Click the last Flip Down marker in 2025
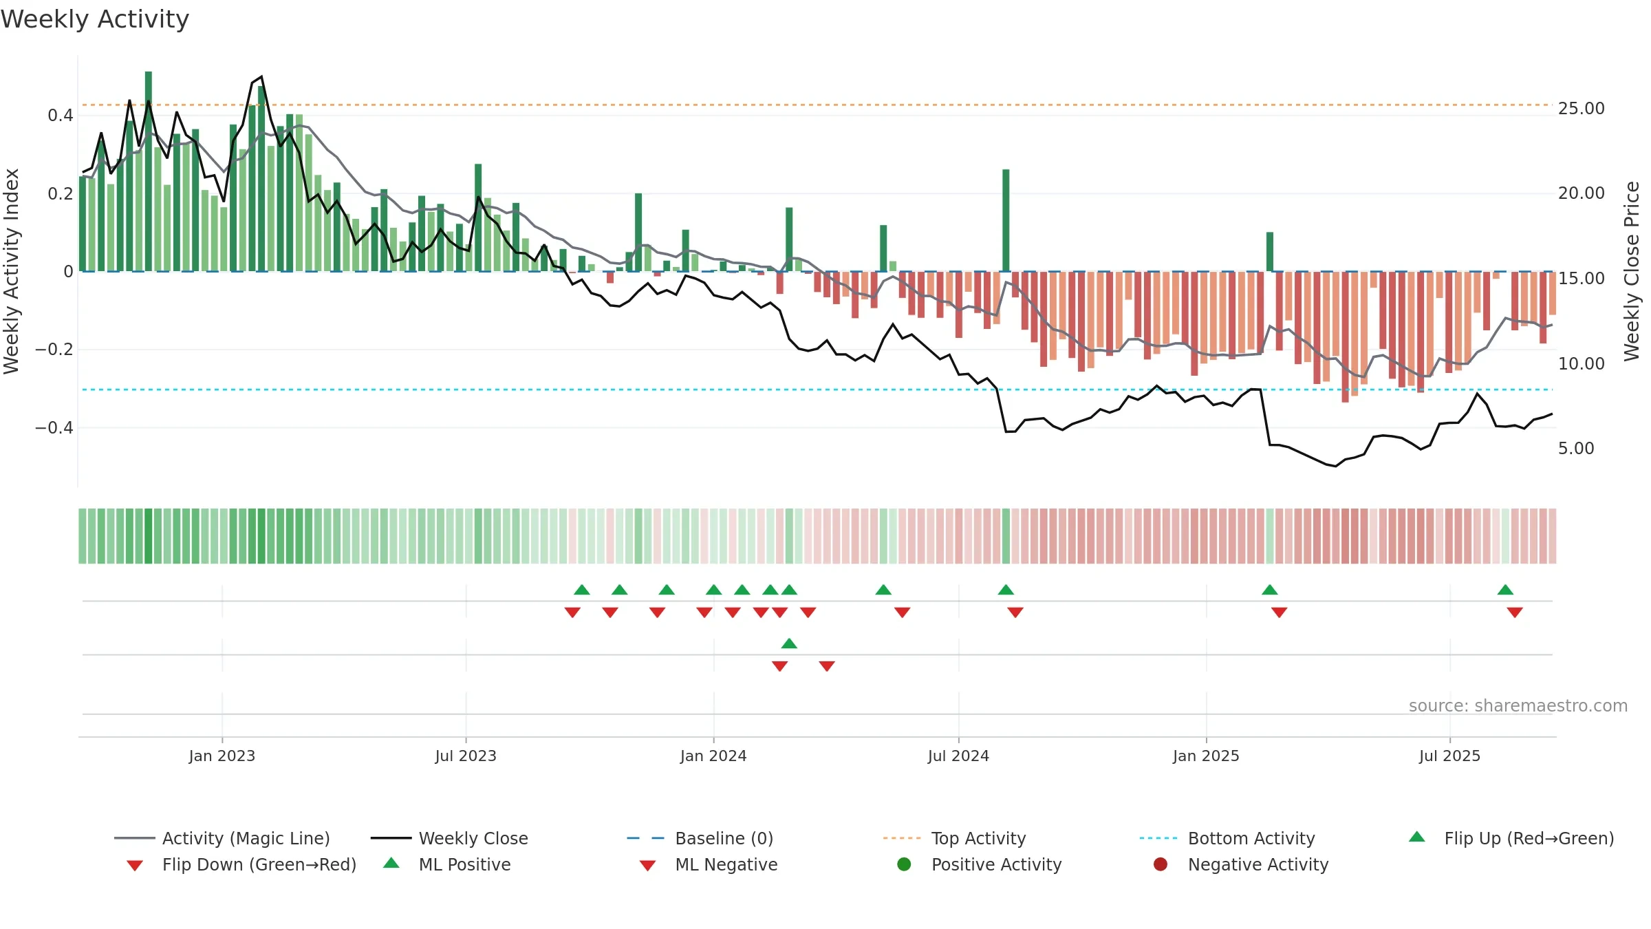The height and width of the screenshot is (929, 1651). click(1515, 612)
